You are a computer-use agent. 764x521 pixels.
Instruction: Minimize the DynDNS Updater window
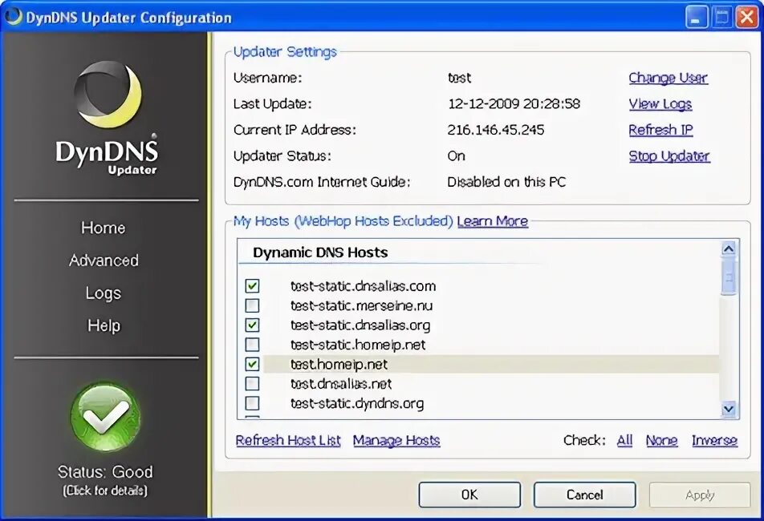tap(696, 18)
